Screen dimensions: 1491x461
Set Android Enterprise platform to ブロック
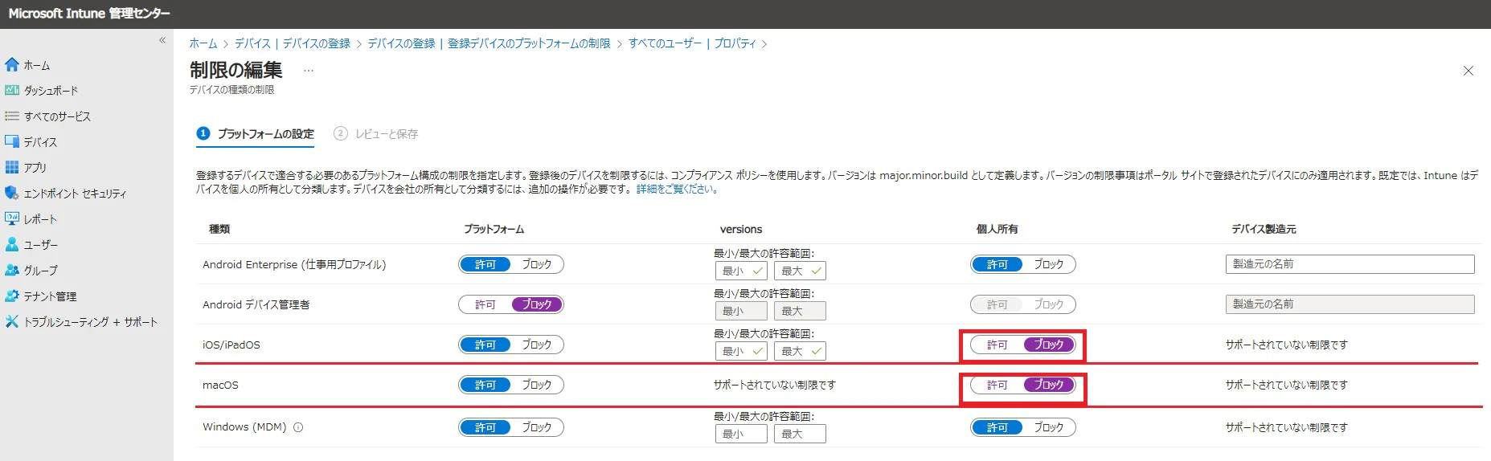(x=537, y=264)
